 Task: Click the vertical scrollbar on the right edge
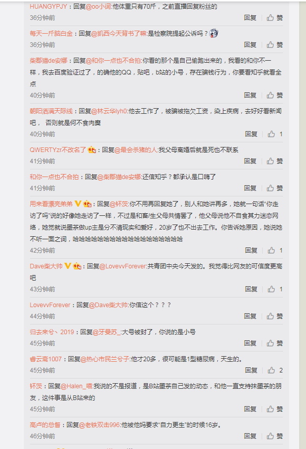[x=302, y=224]
